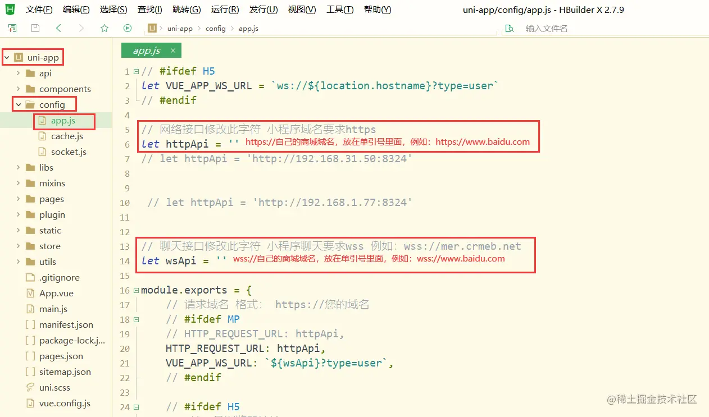Click the bookmark star icon
This screenshot has width=709, height=417.
[104, 28]
